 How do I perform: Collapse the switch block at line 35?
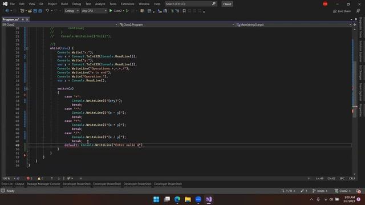click(x=26, y=89)
